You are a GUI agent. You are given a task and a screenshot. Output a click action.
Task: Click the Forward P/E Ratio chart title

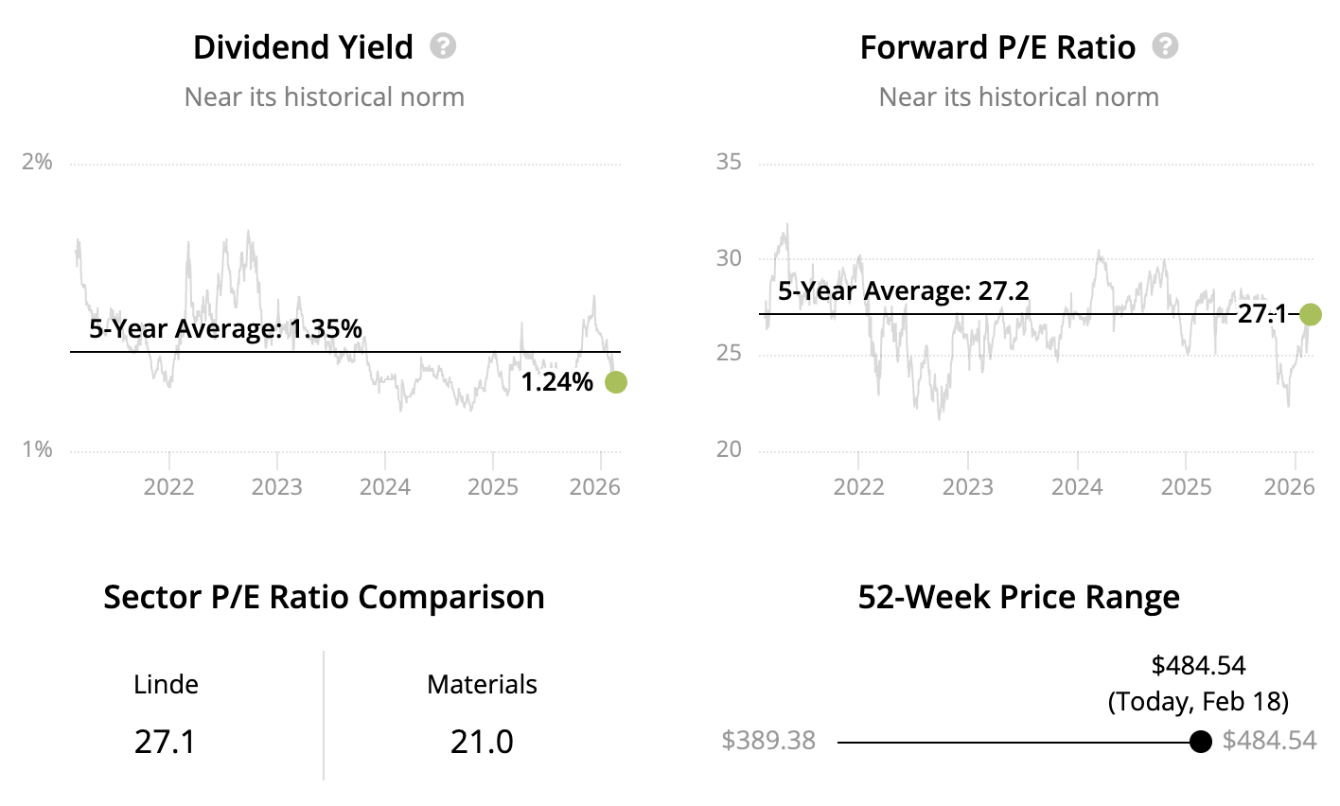997,47
